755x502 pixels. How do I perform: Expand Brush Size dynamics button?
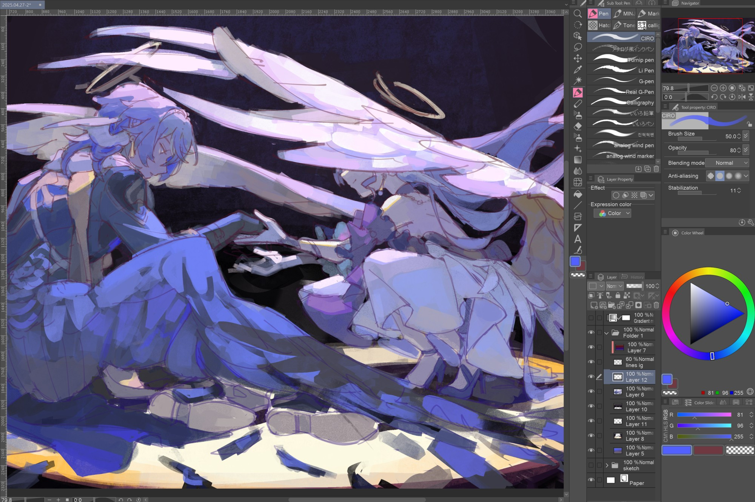(746, 136)
